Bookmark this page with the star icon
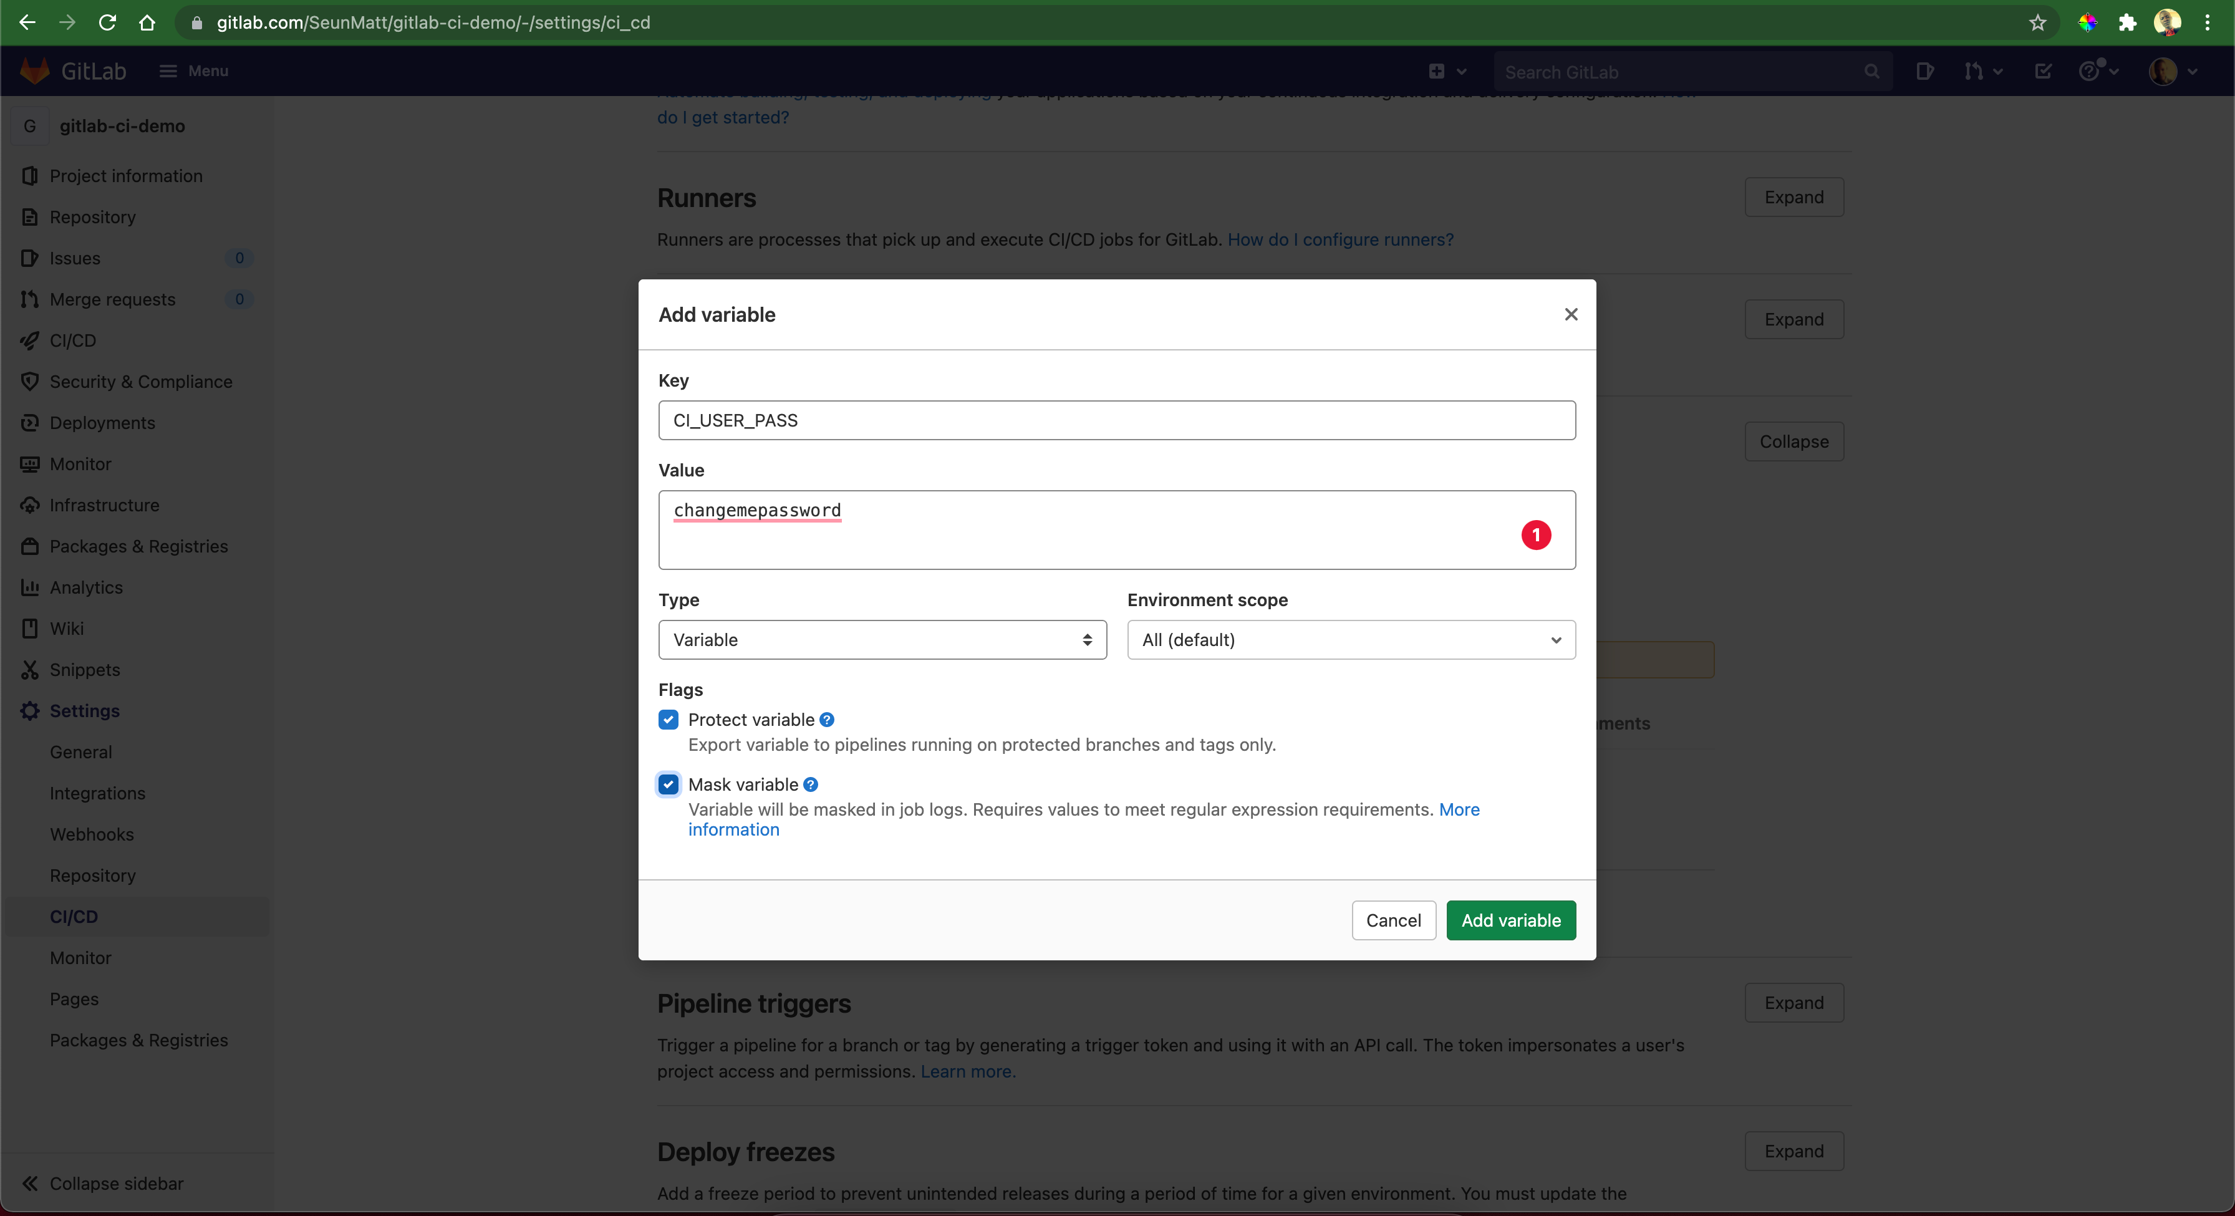The width and height of the screenshot is (2235, 1216). coord(2038,22)
